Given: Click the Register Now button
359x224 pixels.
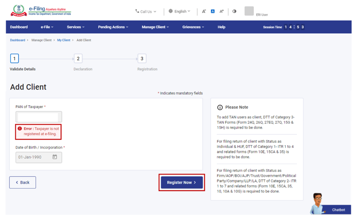Looking at the screenshot, I should pos(182,182).
